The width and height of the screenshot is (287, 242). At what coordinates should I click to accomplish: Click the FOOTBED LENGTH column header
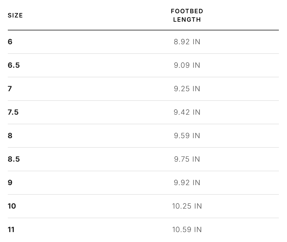pos(187,15)
